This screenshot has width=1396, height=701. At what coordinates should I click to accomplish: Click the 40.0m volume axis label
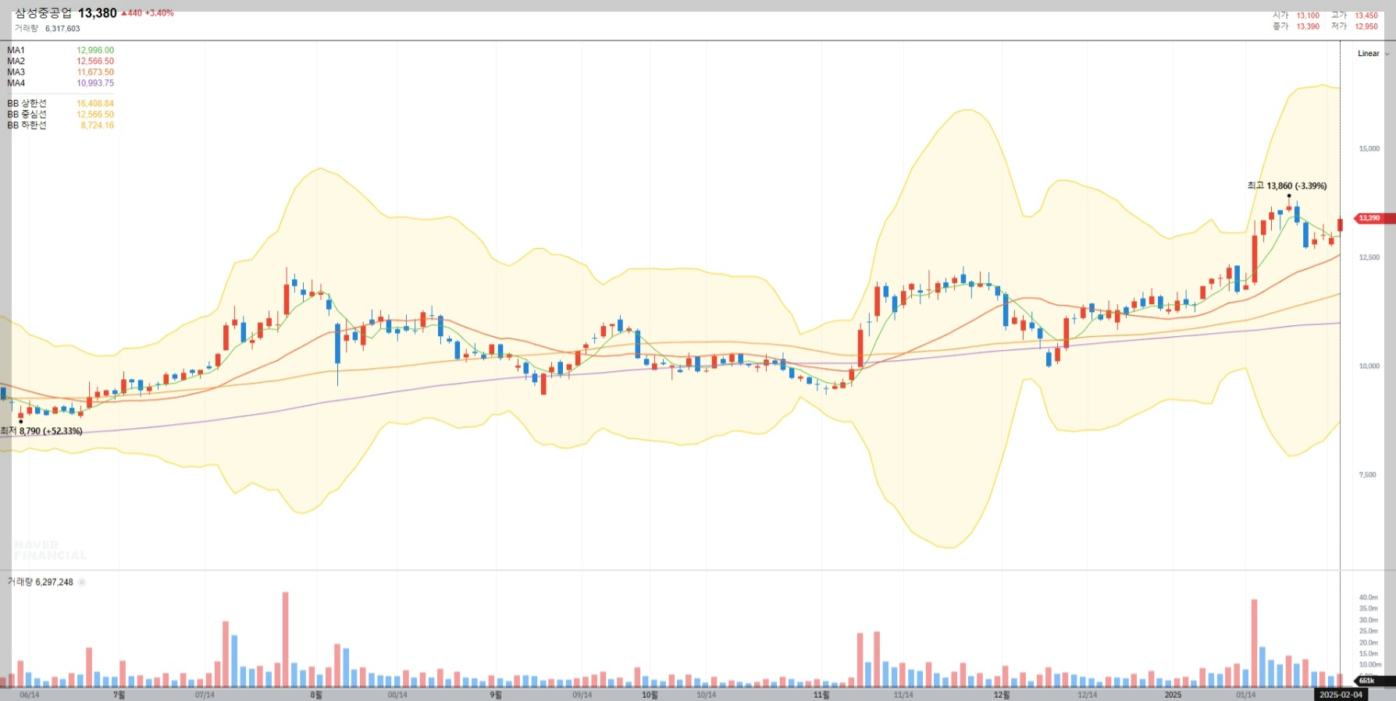tap(1369, 598)
